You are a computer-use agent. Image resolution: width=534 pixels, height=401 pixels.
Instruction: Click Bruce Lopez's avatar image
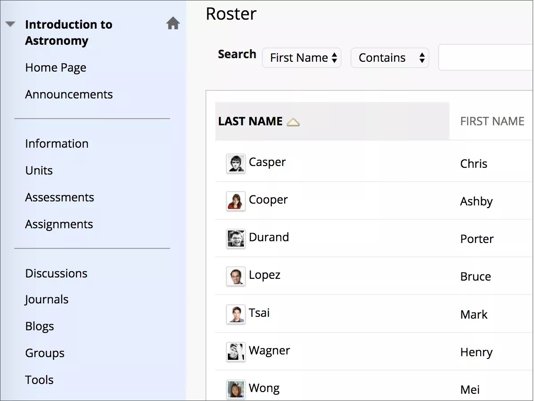235,276
